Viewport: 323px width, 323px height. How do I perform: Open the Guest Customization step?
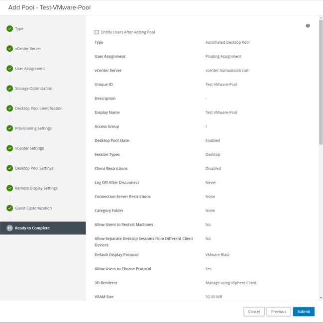click(x=33, y=208)
